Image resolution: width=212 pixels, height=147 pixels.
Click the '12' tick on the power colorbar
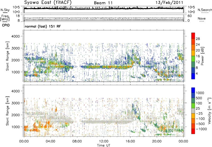[198, 62]
